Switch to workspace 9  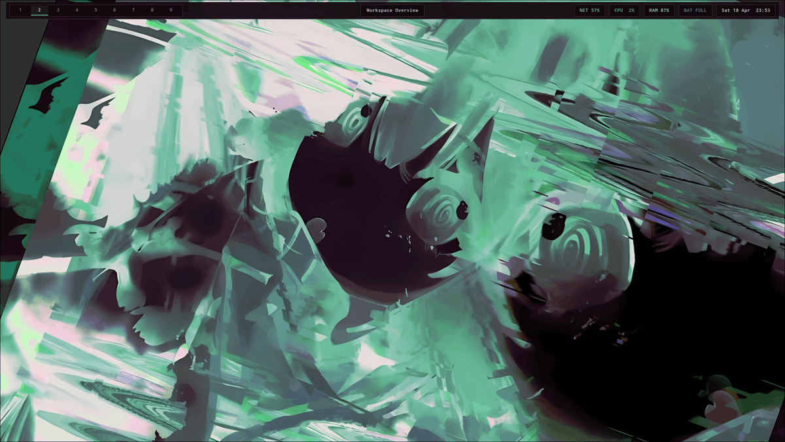tap(171, 10)
